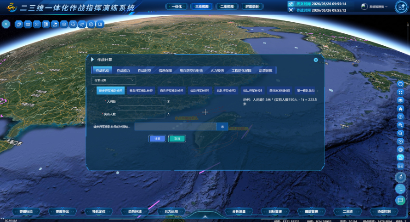Screen dimensions: 410x222
Task: Focus the 人间距 input field
Action: 141,101
